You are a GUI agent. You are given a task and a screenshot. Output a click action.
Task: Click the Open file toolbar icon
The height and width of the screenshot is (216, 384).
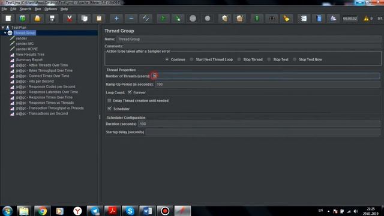pyautogui.click(x=37, y=19)
